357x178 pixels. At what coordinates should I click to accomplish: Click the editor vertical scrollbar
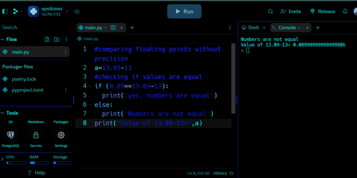point(233,78)
